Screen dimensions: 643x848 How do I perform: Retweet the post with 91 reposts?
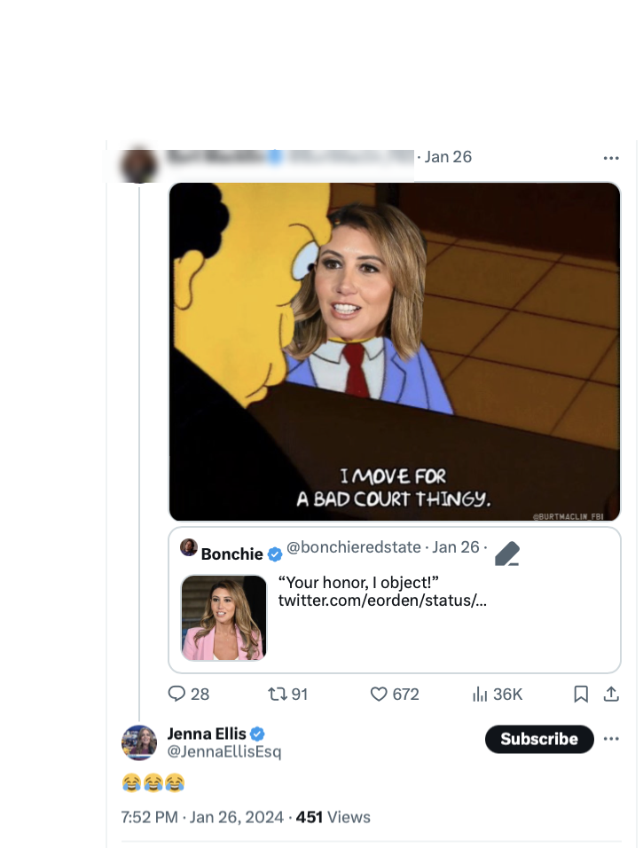pos(276,694)
